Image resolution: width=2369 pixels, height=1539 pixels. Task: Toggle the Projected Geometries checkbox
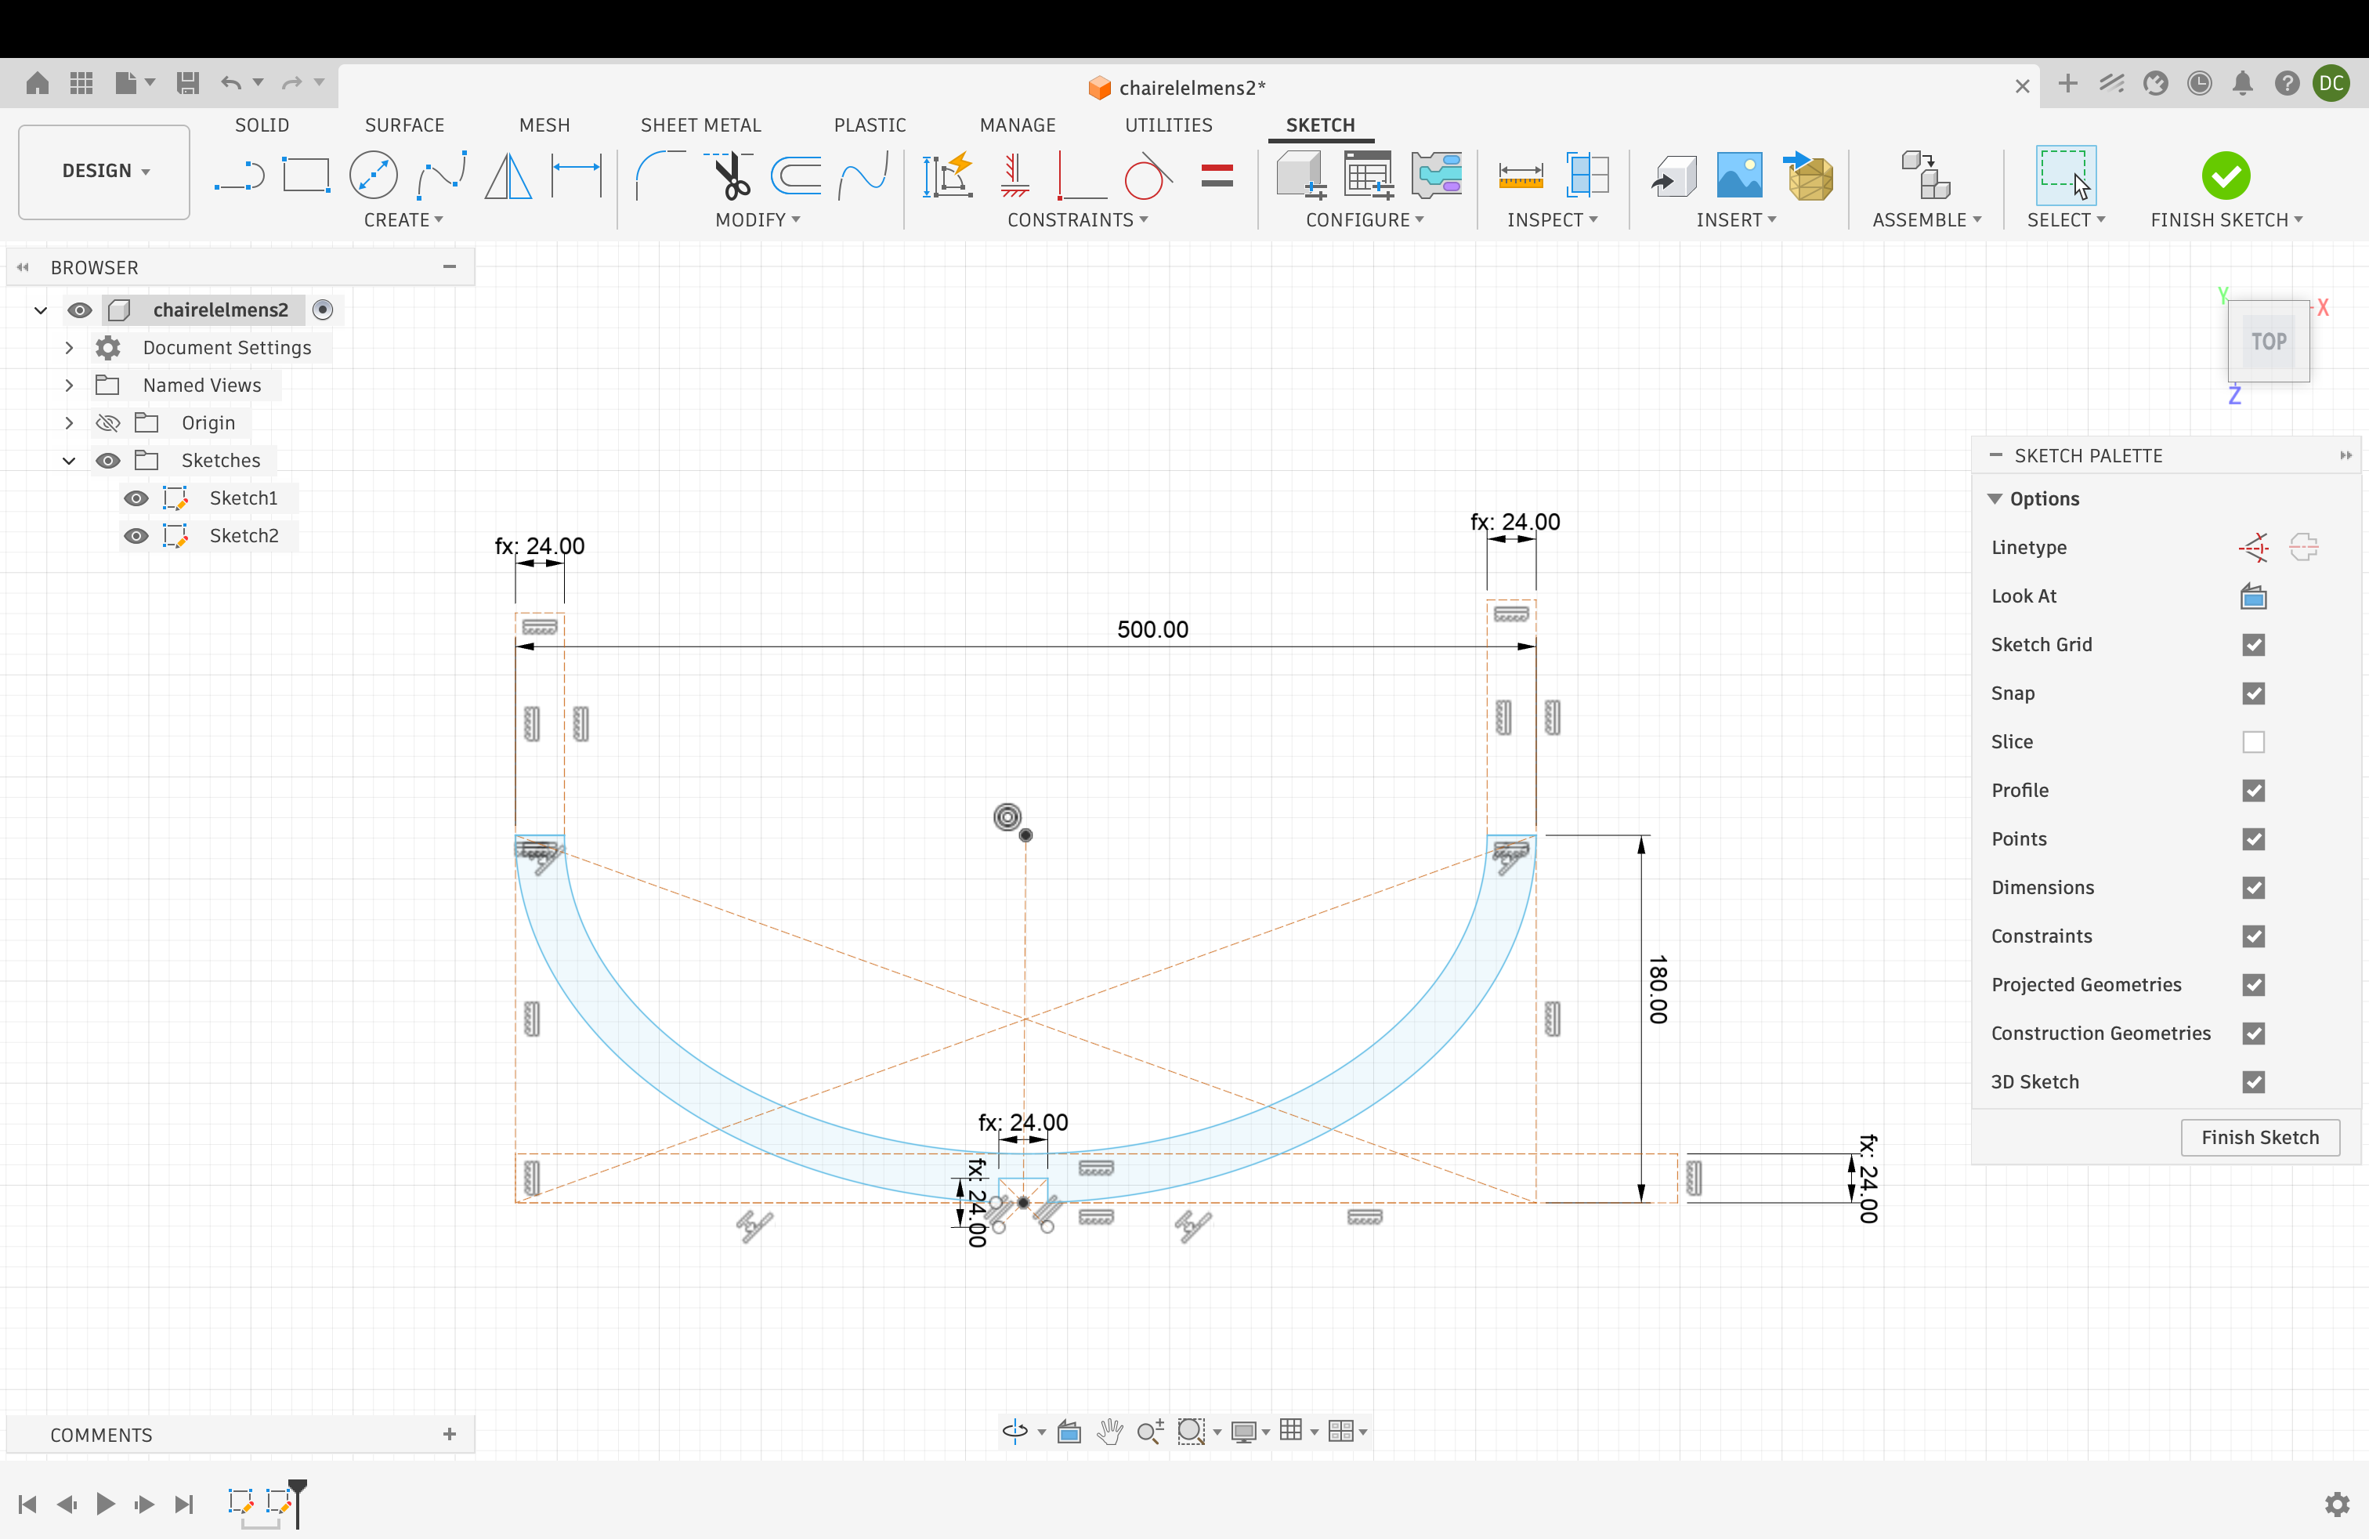pyautogui.click(x=2254, y=984)
